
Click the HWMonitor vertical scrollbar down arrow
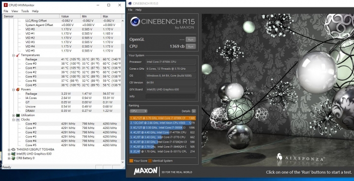click(x=122, y=162)
